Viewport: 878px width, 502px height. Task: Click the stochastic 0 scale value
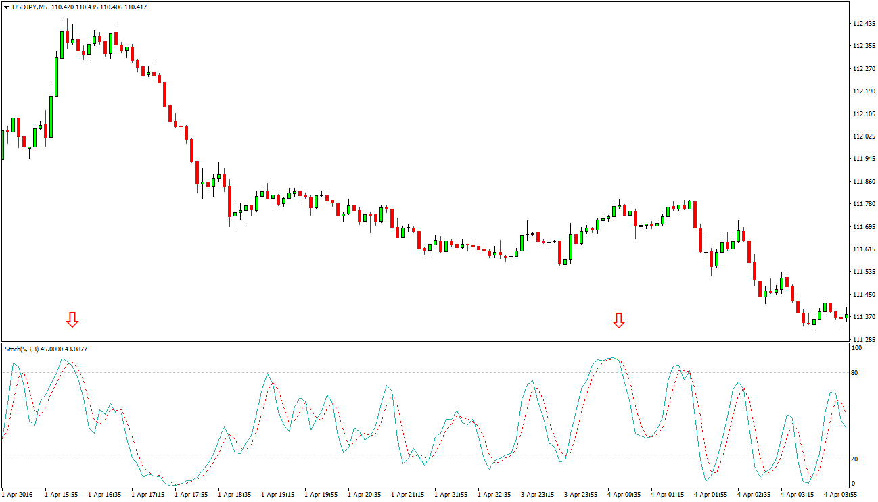pyautogui.click(x=855, y=483)
